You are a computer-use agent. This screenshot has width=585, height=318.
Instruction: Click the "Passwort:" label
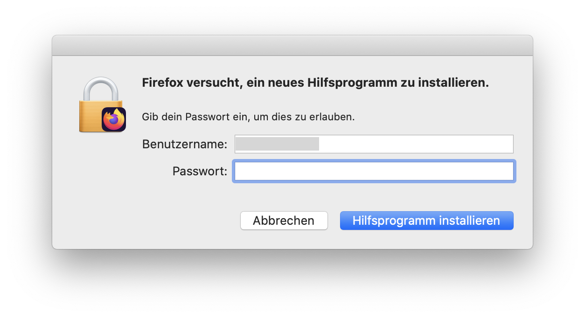coord(200,171)
